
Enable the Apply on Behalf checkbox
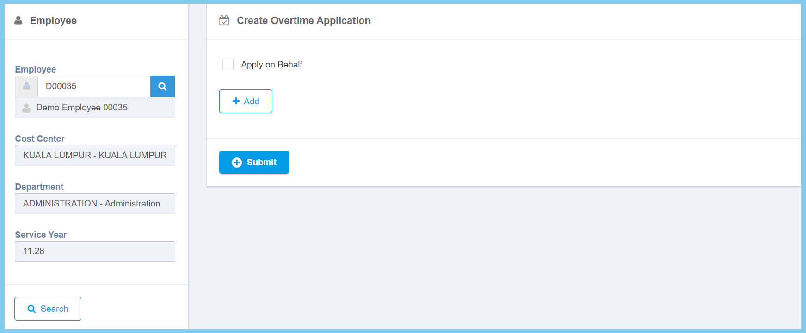point(228,65)
